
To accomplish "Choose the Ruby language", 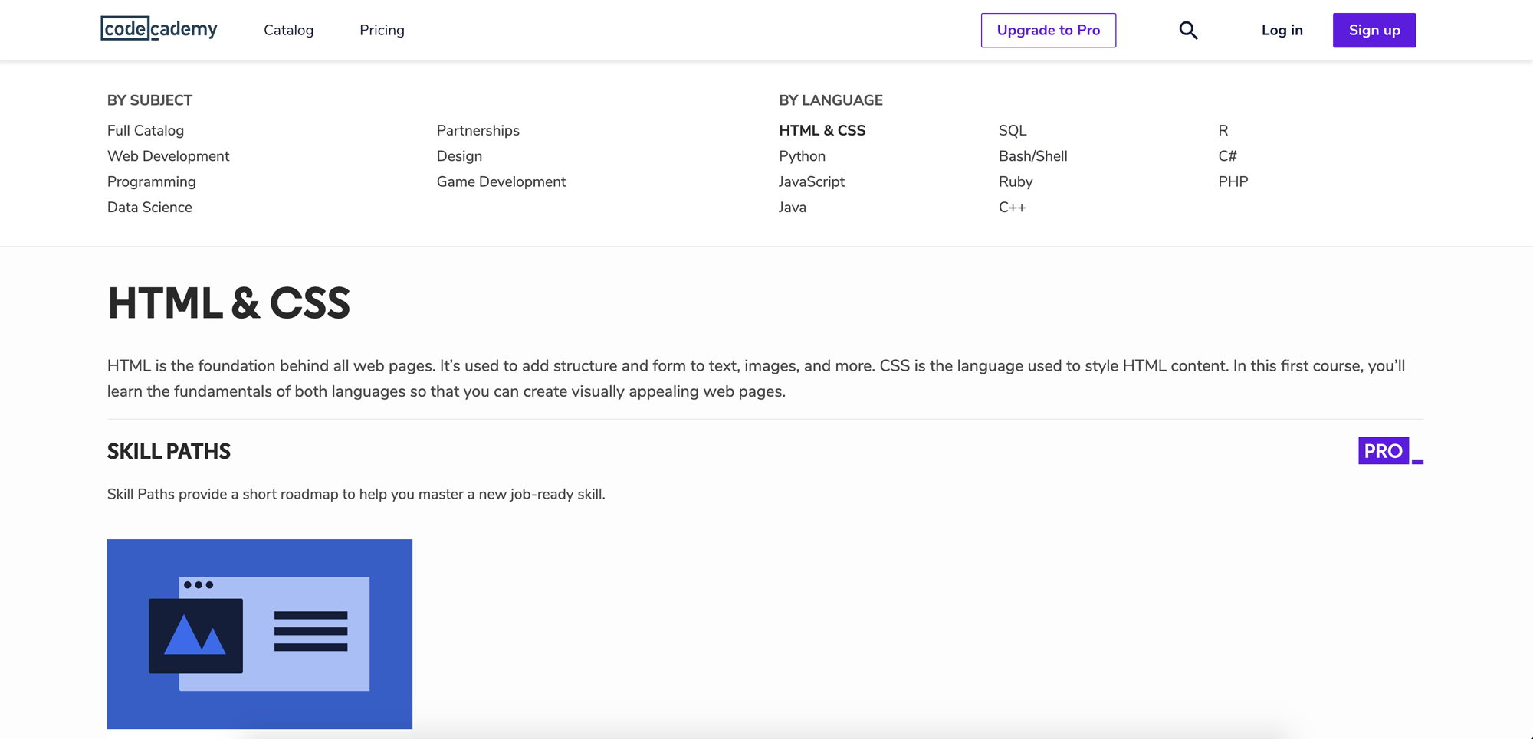I will point(1016,182).
